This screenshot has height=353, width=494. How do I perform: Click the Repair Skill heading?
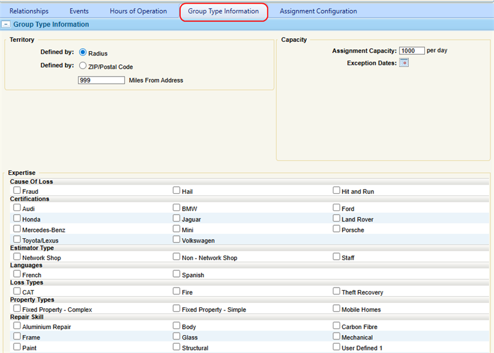click(27, 317)
